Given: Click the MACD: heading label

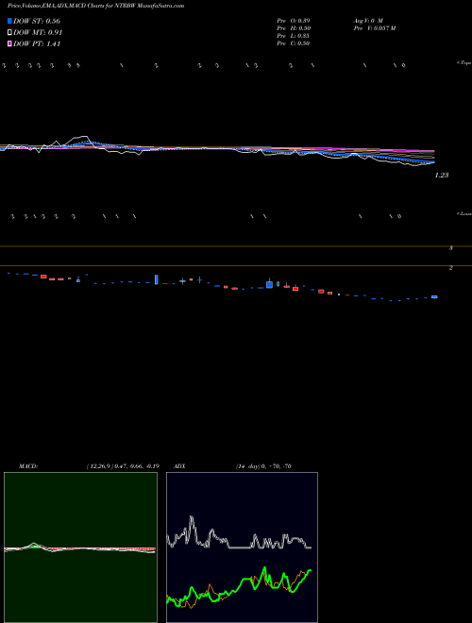Looking at the screenshot, I should point(28,466).
